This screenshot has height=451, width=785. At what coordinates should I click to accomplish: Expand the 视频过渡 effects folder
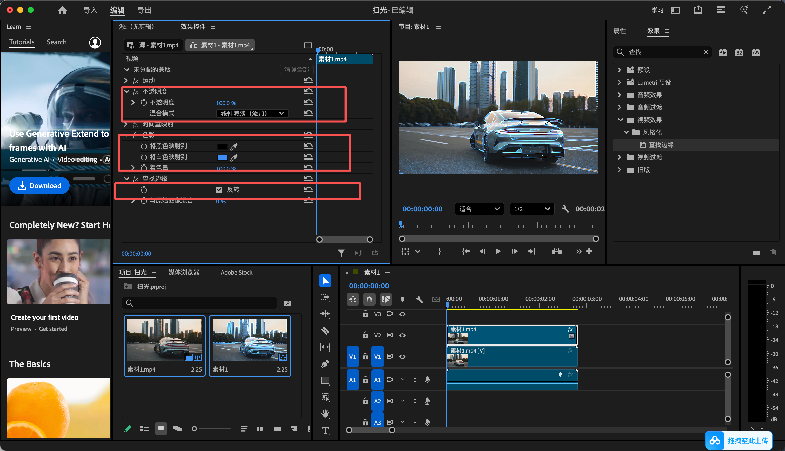pos(619,157)
